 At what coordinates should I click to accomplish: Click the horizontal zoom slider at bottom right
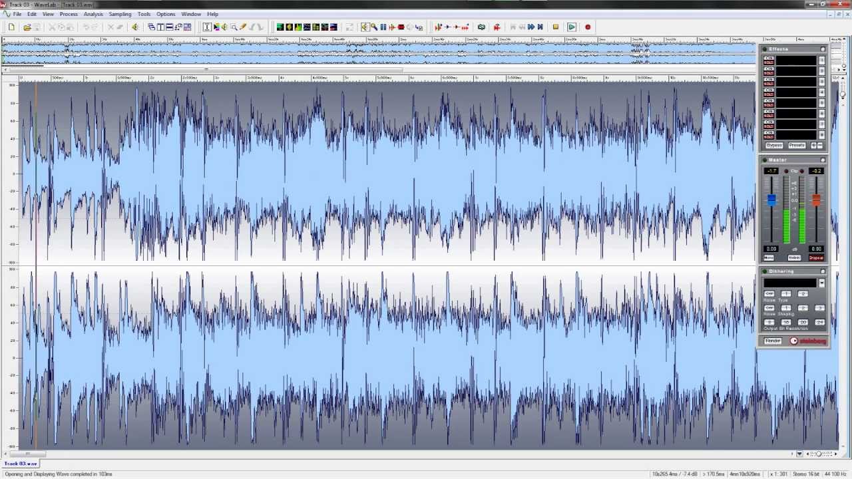819,454
